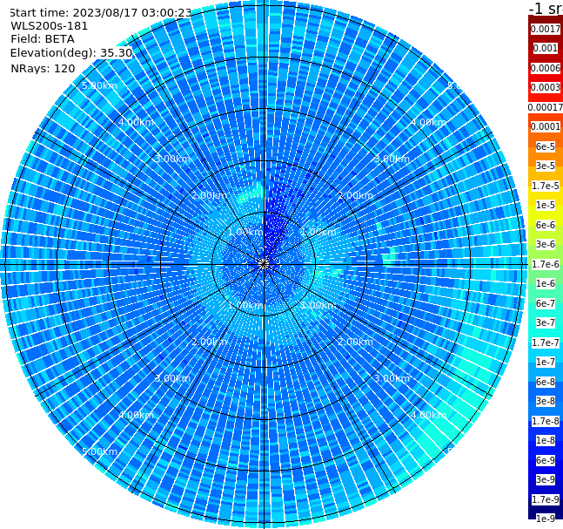Click the 3e-8 colorbar value
The image size is (563, 529).
pyautogui.click(x=546, y=401)
